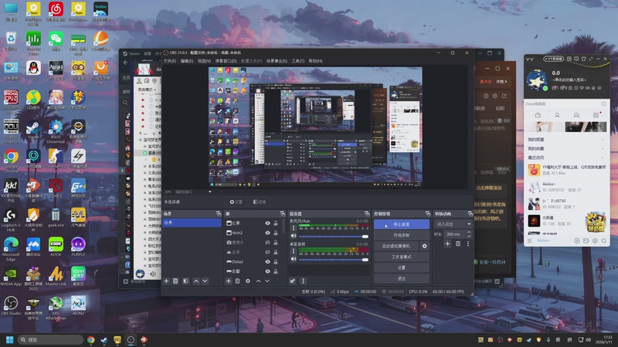Add a new scene in OBS scenes panel

[166, 281]
